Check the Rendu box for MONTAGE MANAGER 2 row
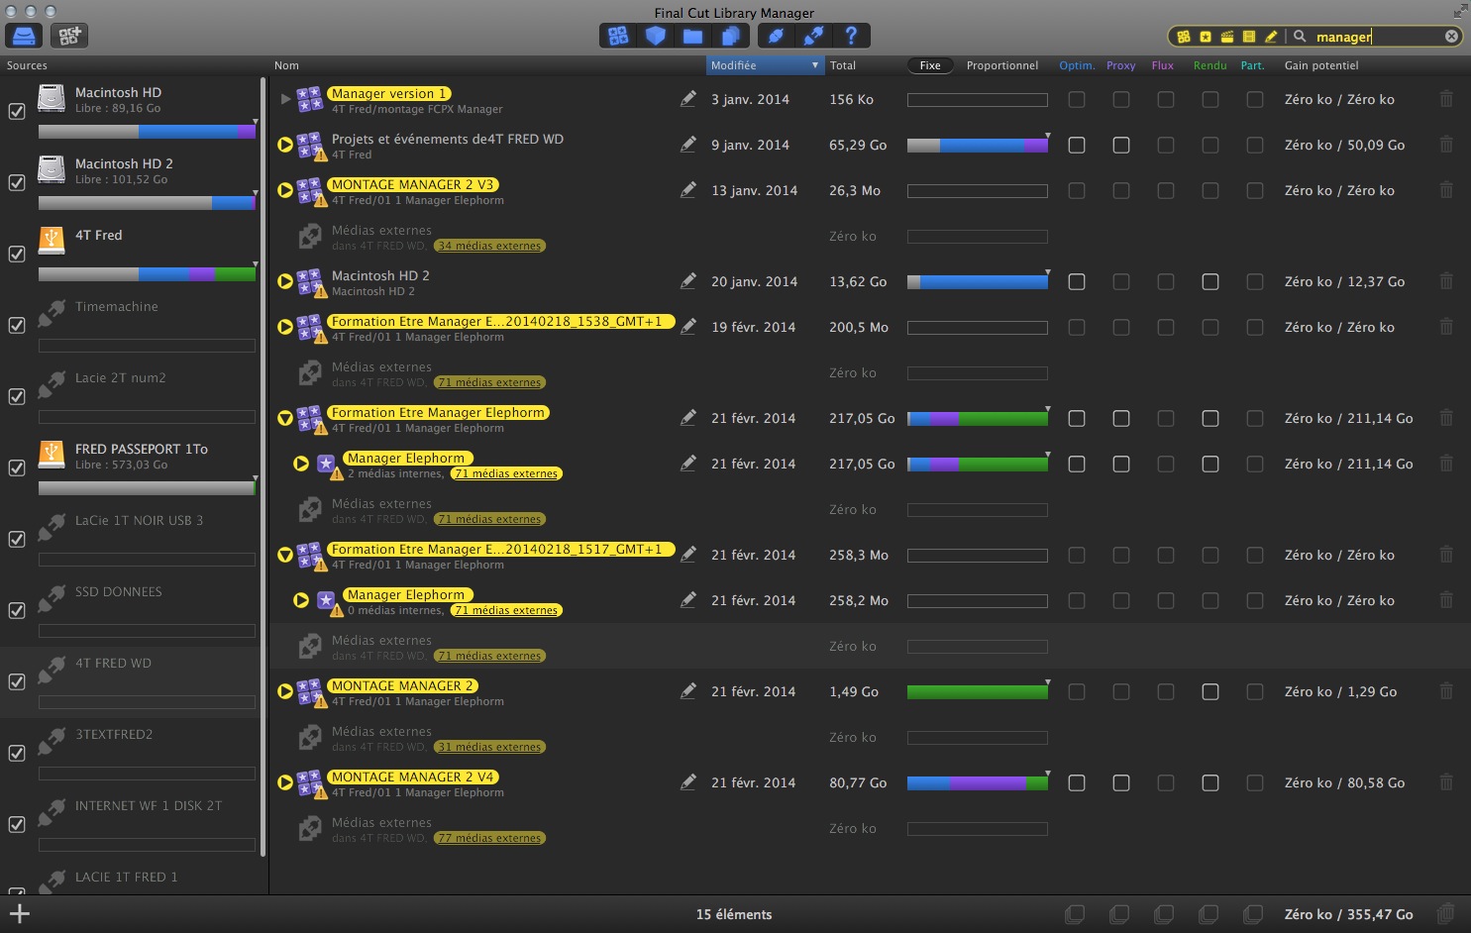1471x933 pixels. 1210,691
